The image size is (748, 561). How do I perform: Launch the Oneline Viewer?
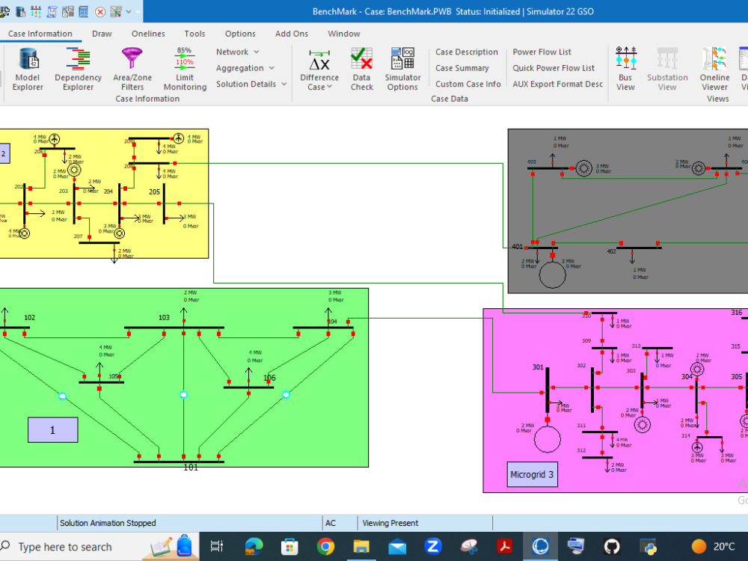click(714, 70)
